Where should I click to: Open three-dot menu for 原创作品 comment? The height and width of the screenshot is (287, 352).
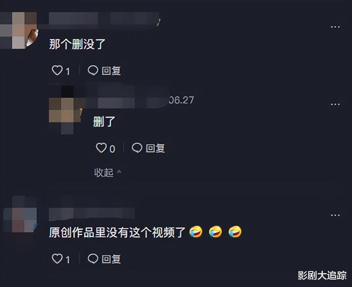coord(335,215)
